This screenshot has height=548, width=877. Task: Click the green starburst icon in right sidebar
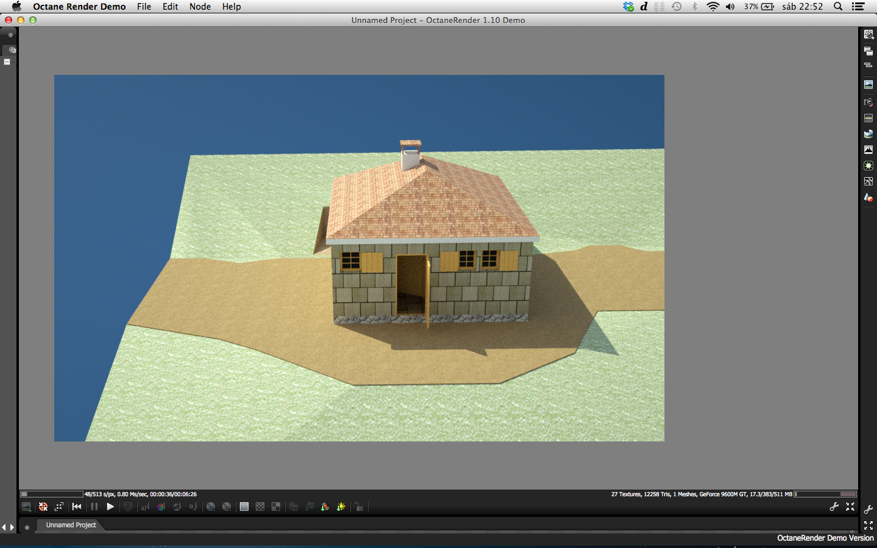868,166
